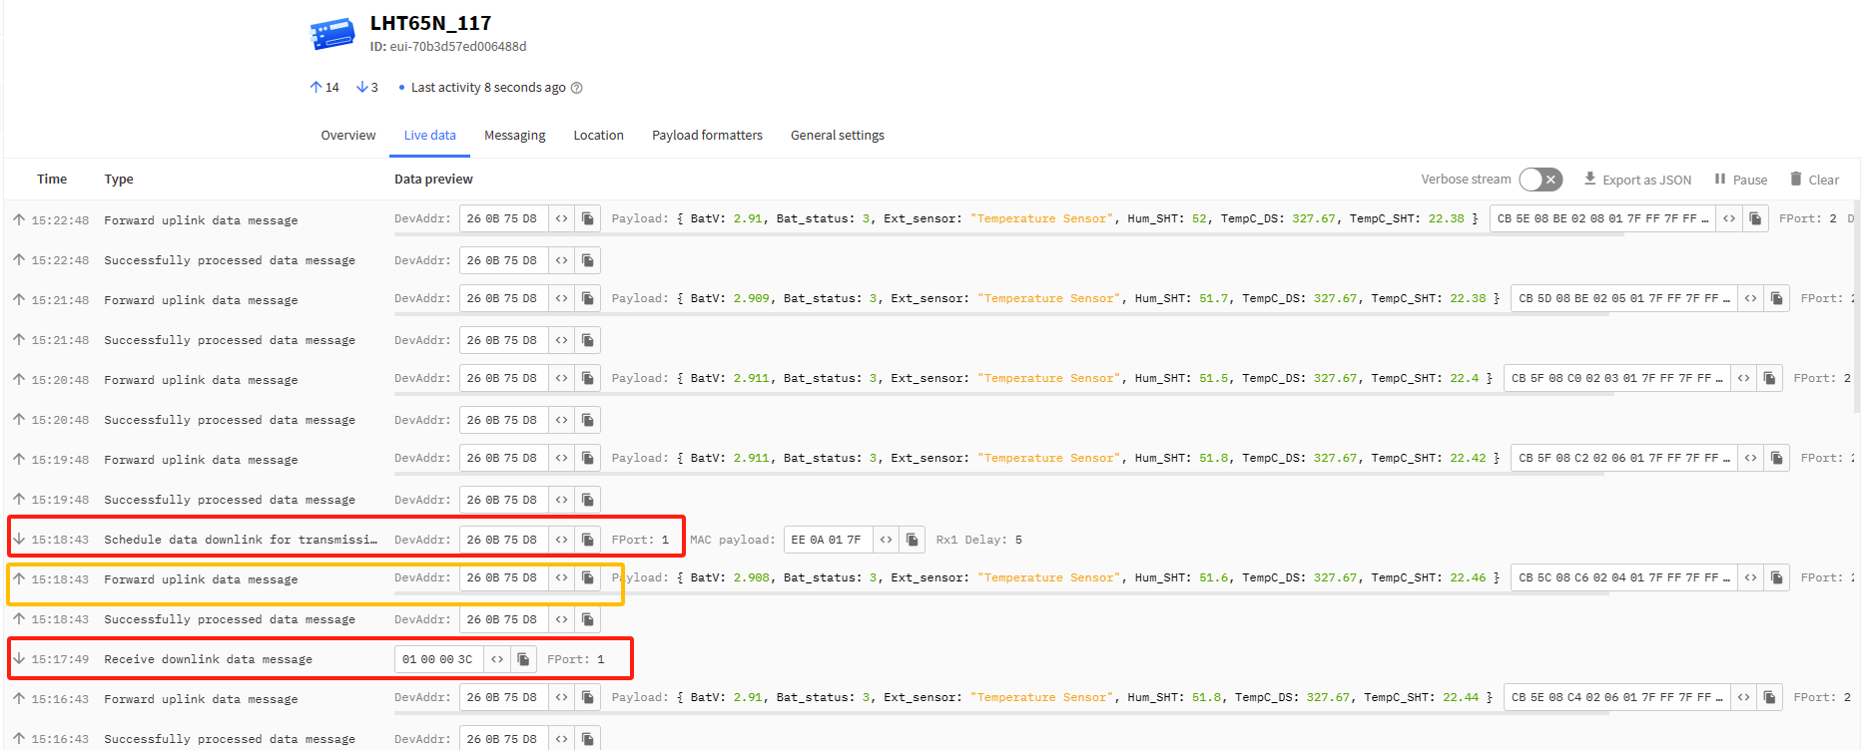Click the LHT65N_117 device icon
This screenshot has width=1861, height=750.
pos(332,34)
